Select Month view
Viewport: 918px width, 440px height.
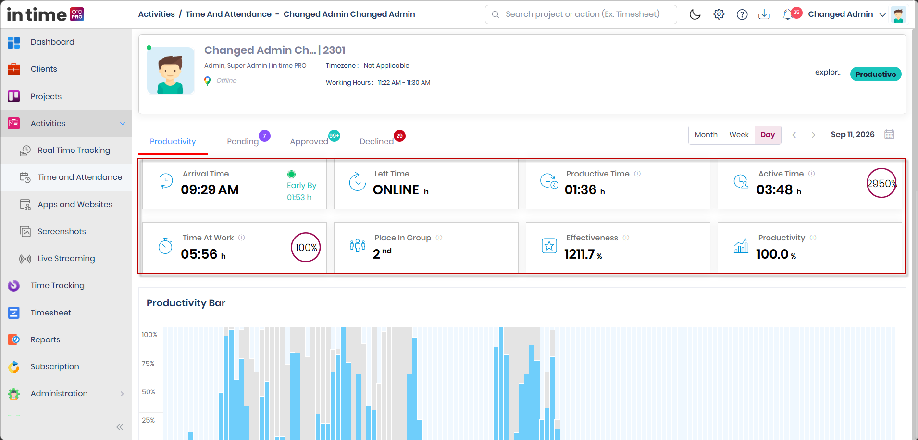click(706, 135)
